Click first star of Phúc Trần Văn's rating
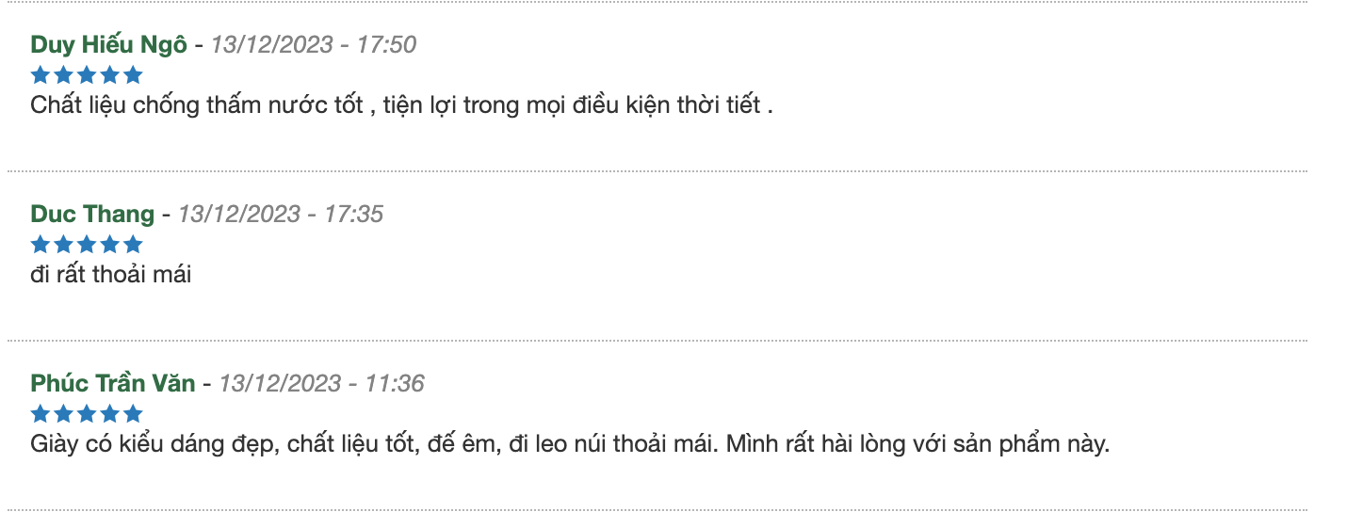This screenshot has height=512, width=1347. tap(41, 414)
